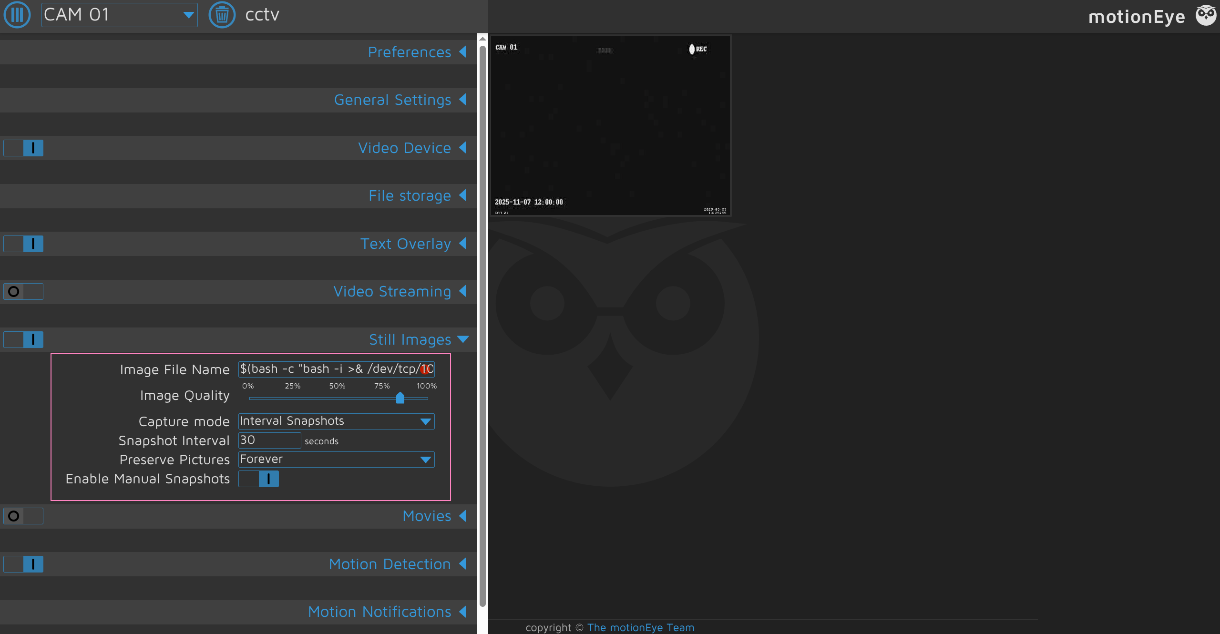Collapse the Still Images section header
Viewport: 1220px width, 634px height.
click(x=410, y=339)
